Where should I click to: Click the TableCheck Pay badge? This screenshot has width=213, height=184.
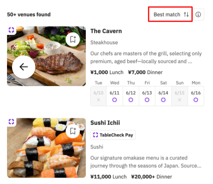tap(113, 135)
